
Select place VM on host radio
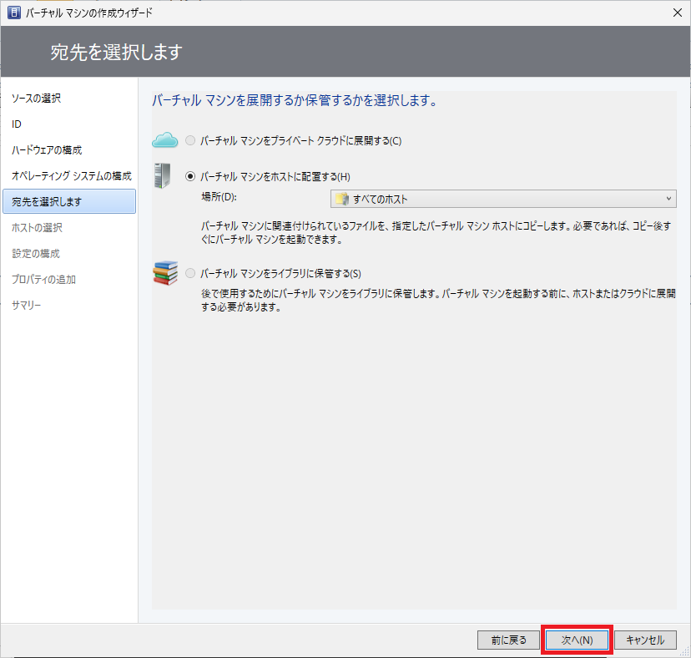[x=190, y=176]
